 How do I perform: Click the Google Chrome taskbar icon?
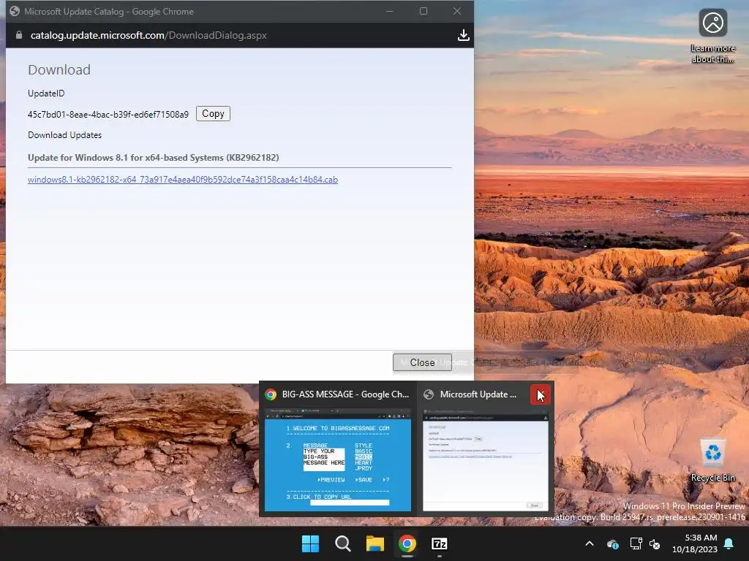click(407, 543)
